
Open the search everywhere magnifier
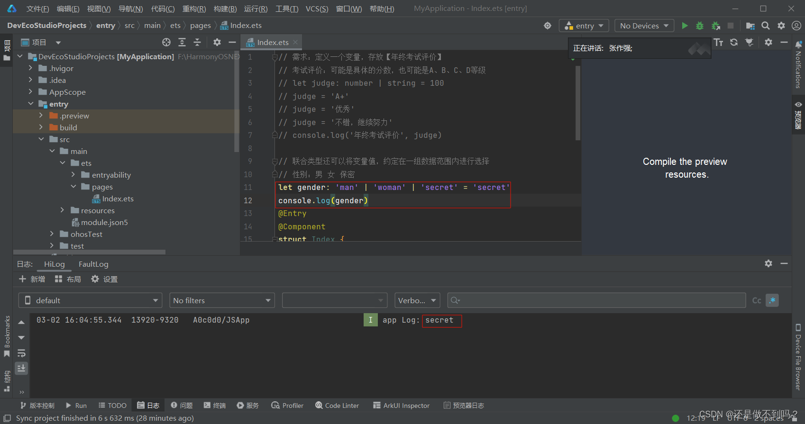(766, 26)
